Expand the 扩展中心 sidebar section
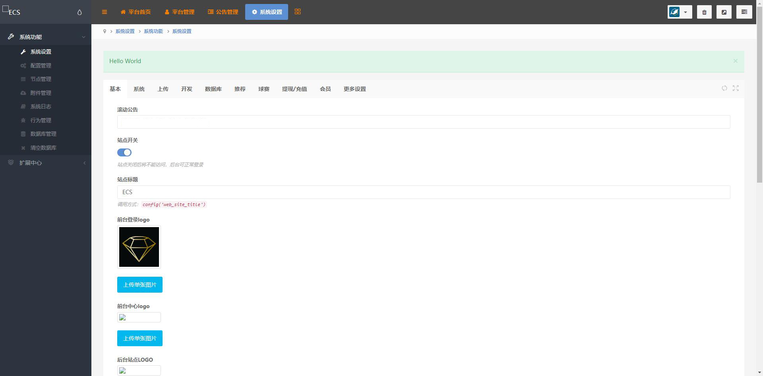The width and height of the screenshot is (763, 376). pyautogui.click(x=46, y=163)
